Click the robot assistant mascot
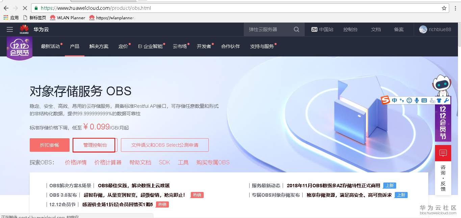This screenshot has height=218, width=461. point(442,86)
